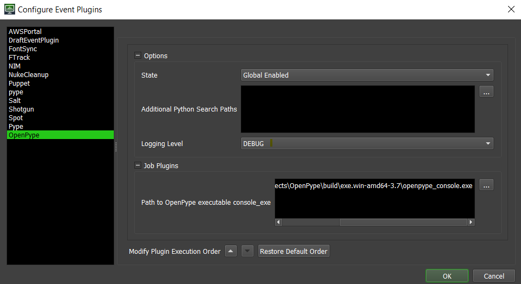Select the DraftEventPlugin entry
This screenshot has height=284, width=521.
click(x=33, y=40)
